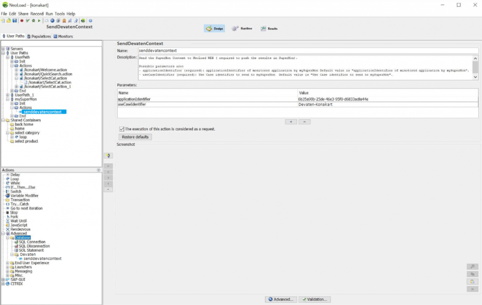Viewport: 482px width, 305px height.
Task: Select the Wait Until action
Action: tap(18, 221)
